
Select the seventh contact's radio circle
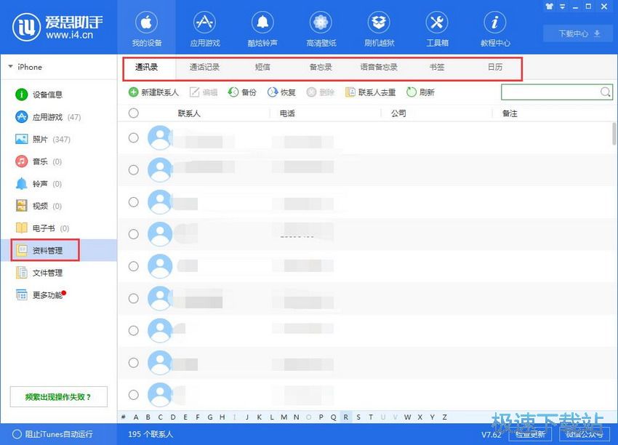coord(134,330)
